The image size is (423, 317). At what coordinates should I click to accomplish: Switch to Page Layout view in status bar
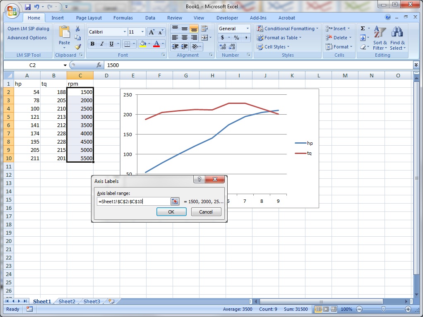tap(326, 309)
